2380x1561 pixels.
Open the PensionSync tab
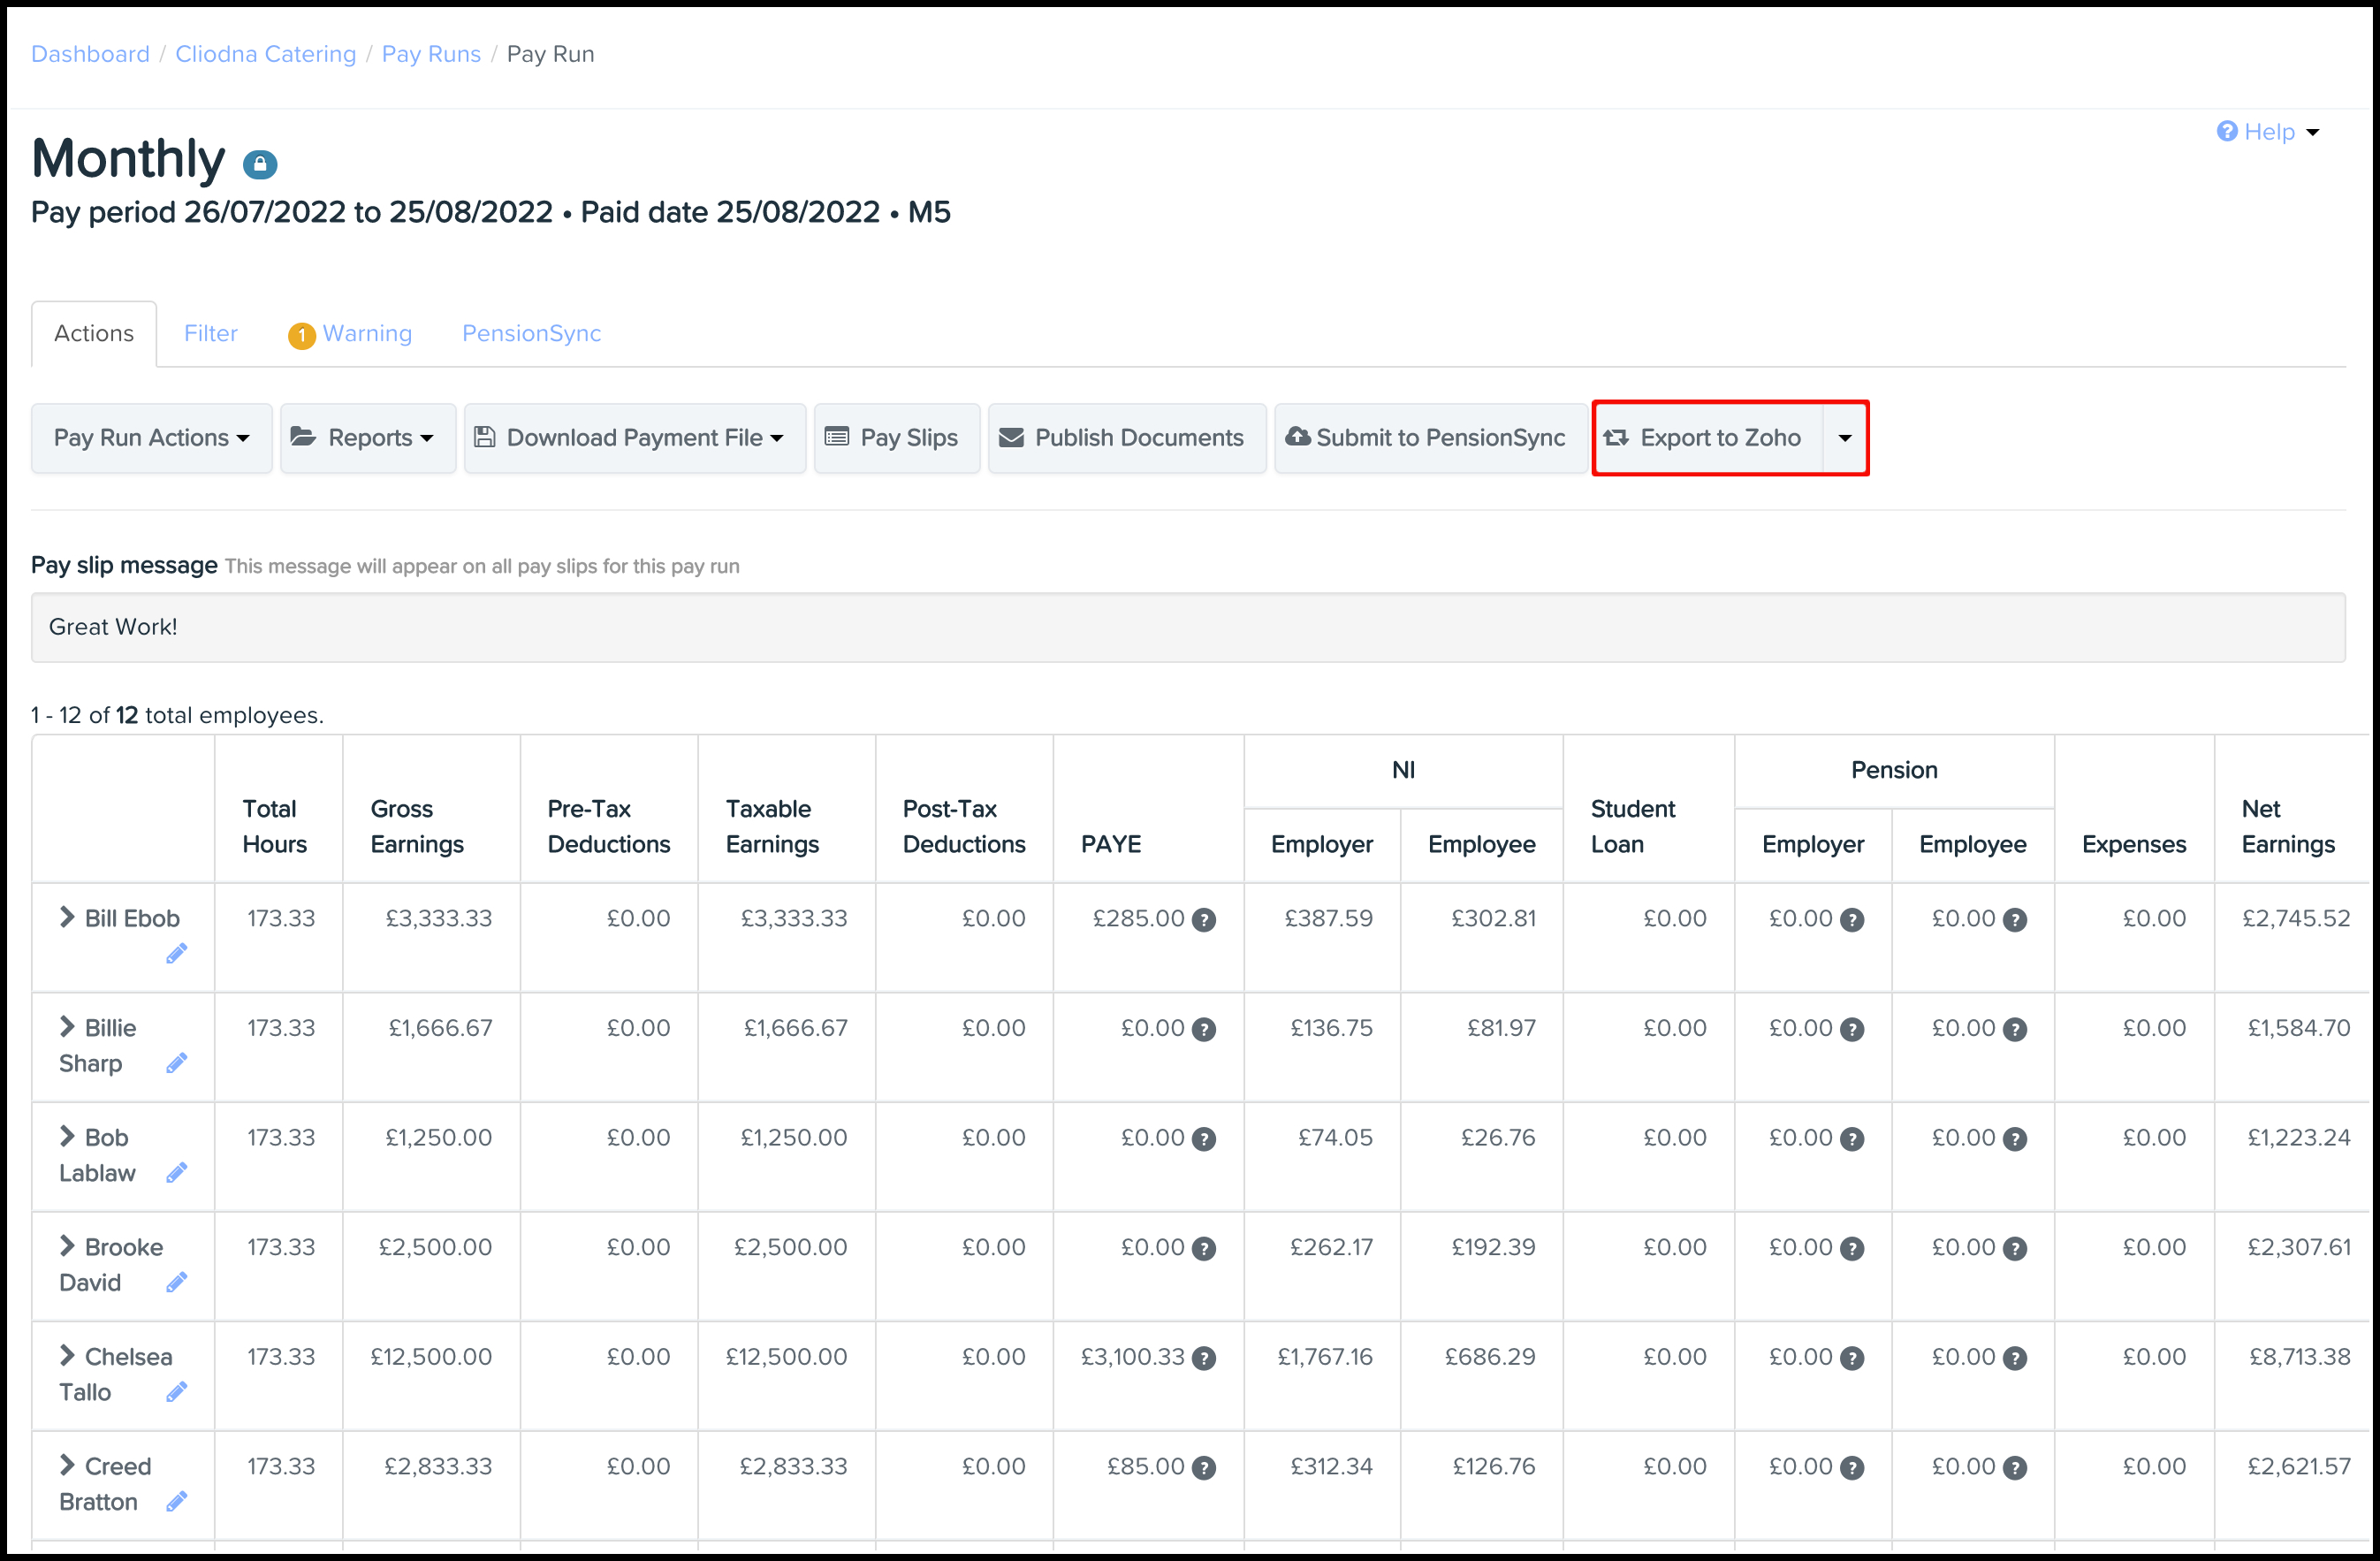click(x=531, y=334)
